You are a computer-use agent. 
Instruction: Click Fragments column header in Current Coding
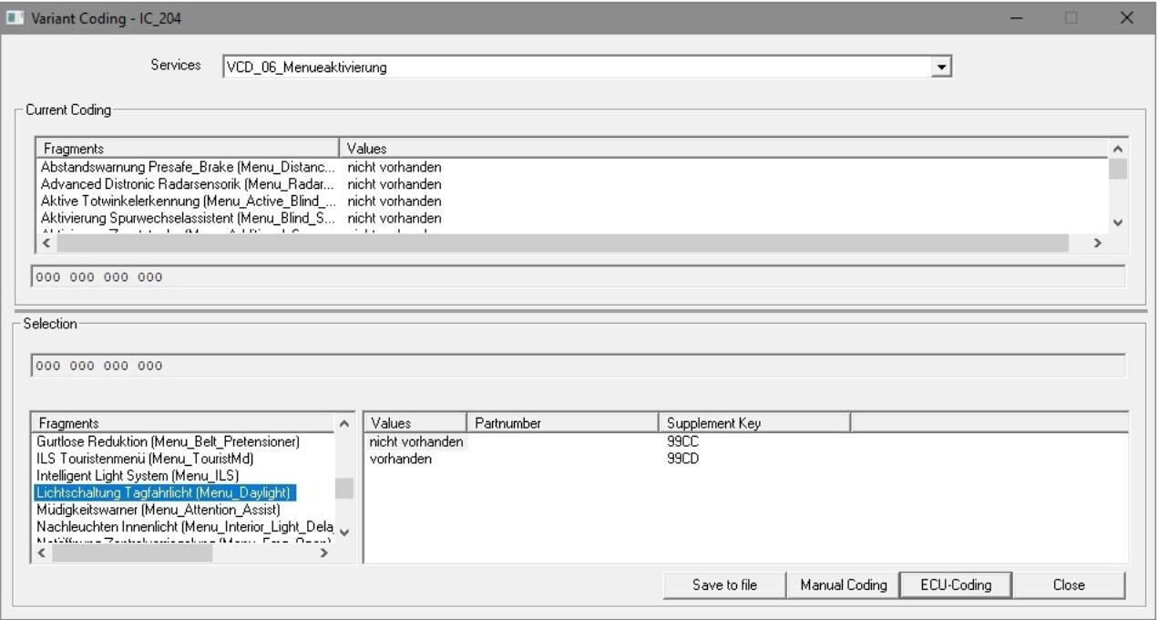[x=187, y=148]
